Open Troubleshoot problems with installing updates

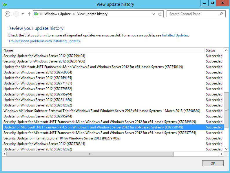click(44, 41)
